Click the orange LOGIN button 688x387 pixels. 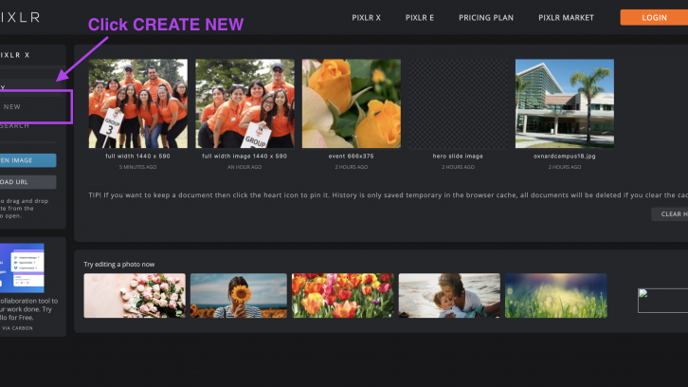tap(654, 18)
